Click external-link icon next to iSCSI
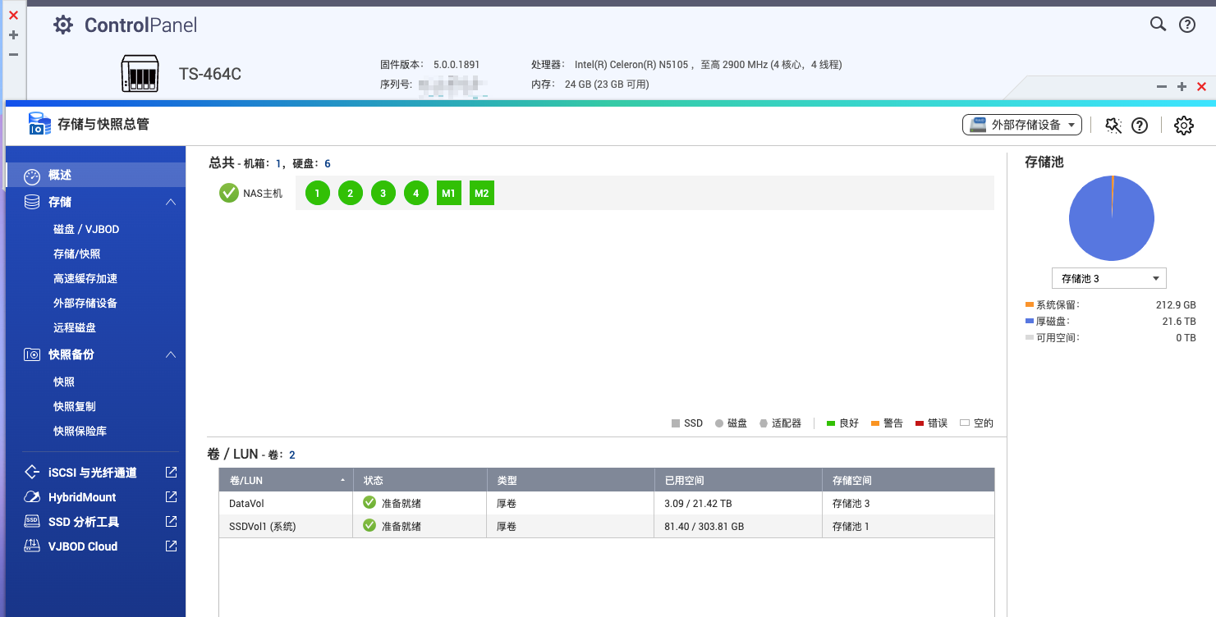Screen dimensions: 1216x617 171,473
